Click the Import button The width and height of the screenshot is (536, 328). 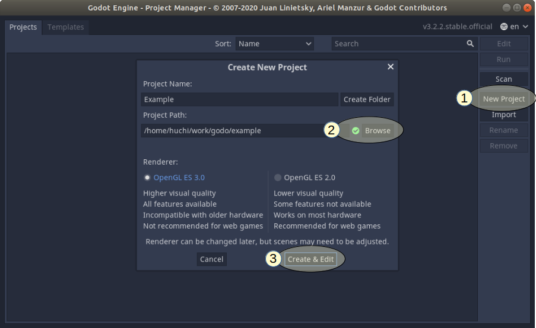pyautogui.click(x=503, y=114)
